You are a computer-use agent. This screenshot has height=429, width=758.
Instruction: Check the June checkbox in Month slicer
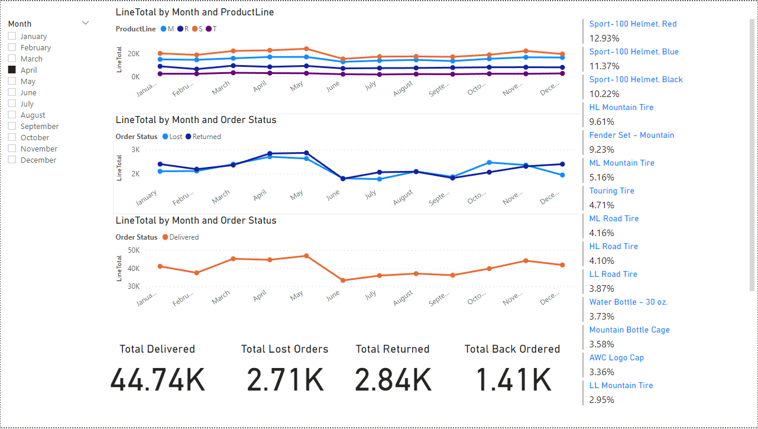(x=11, y=92)
